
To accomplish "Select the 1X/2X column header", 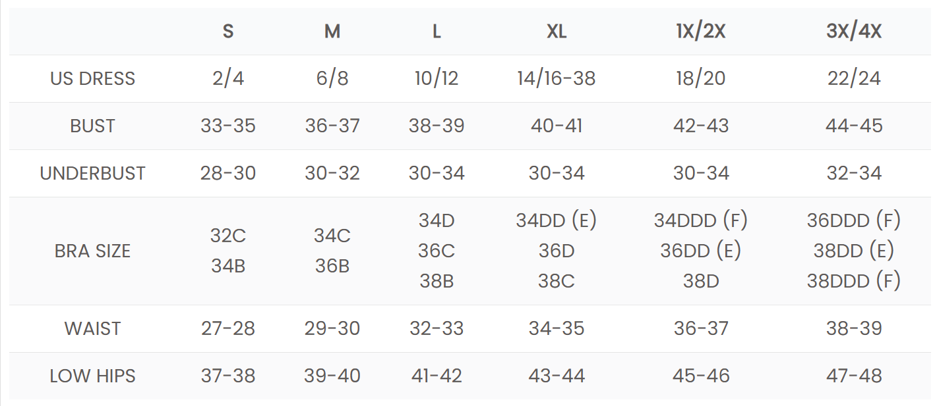I will tap(701, 32).
